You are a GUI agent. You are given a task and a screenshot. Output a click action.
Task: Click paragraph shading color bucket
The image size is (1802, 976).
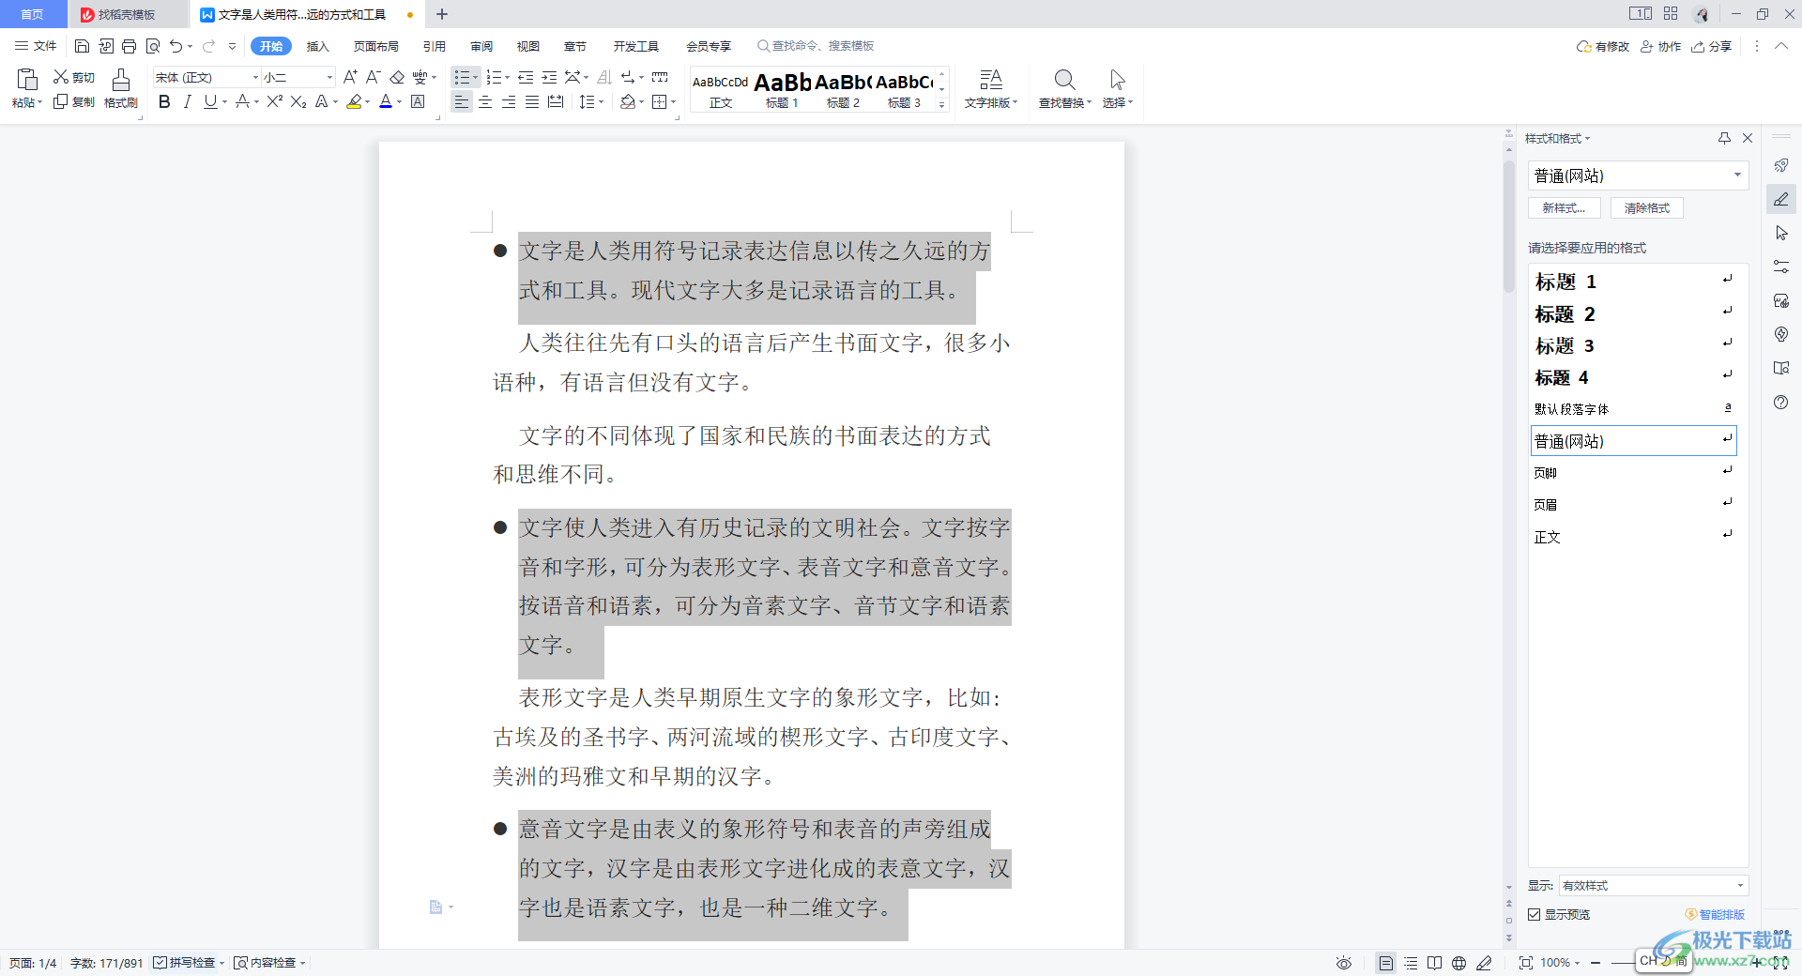click(628, 101)
